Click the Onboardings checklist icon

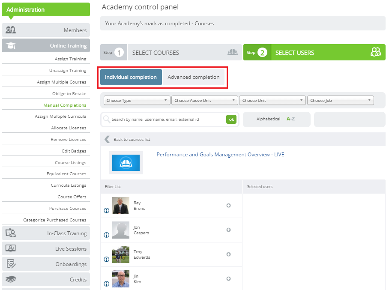point(11,264)
